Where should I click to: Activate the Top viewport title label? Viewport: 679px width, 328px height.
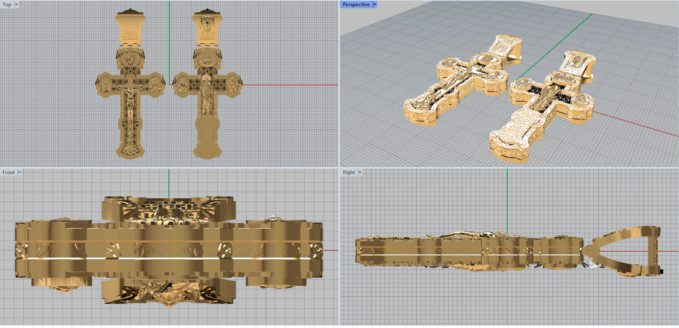[x=7, y=5]
